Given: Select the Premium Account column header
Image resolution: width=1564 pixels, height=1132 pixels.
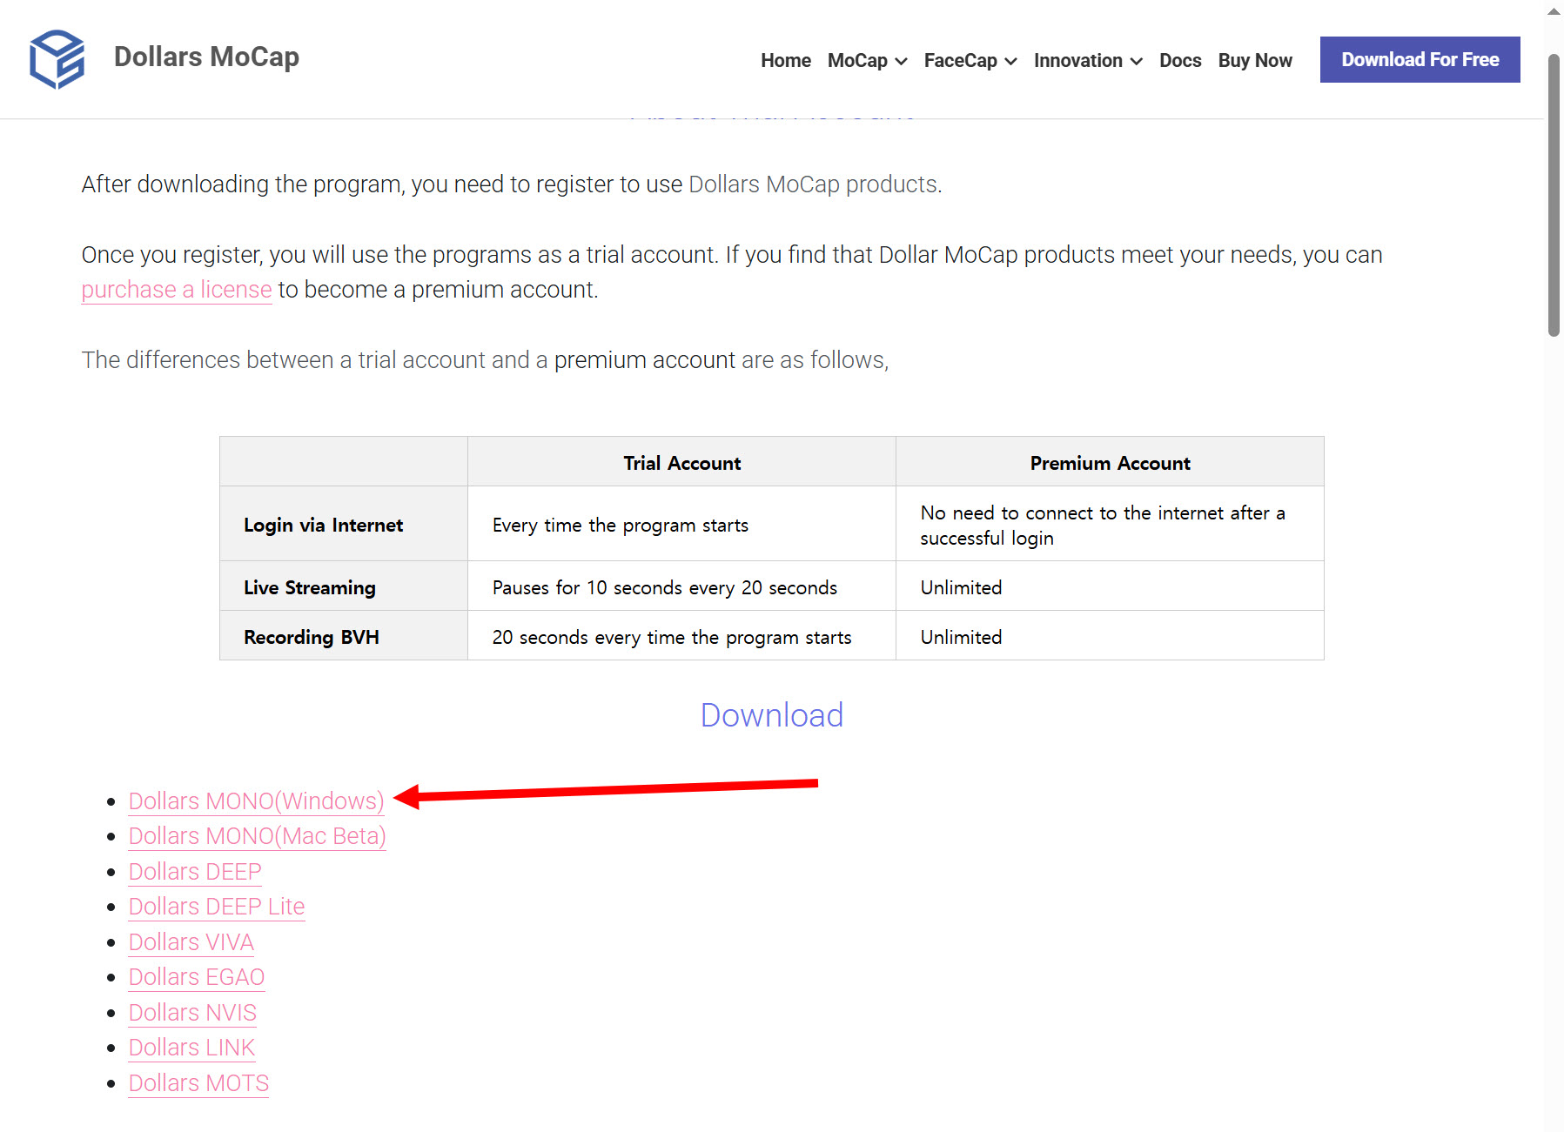Looking at the screenshot, I should tap(1110, 463).
